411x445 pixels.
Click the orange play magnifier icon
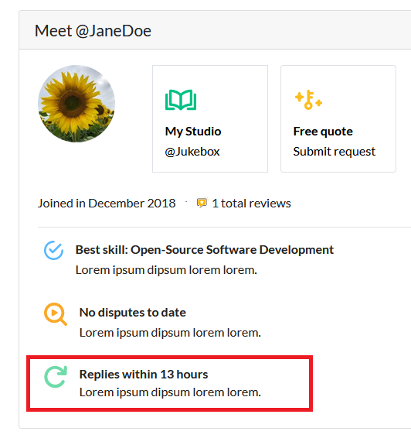coord(55,314)
